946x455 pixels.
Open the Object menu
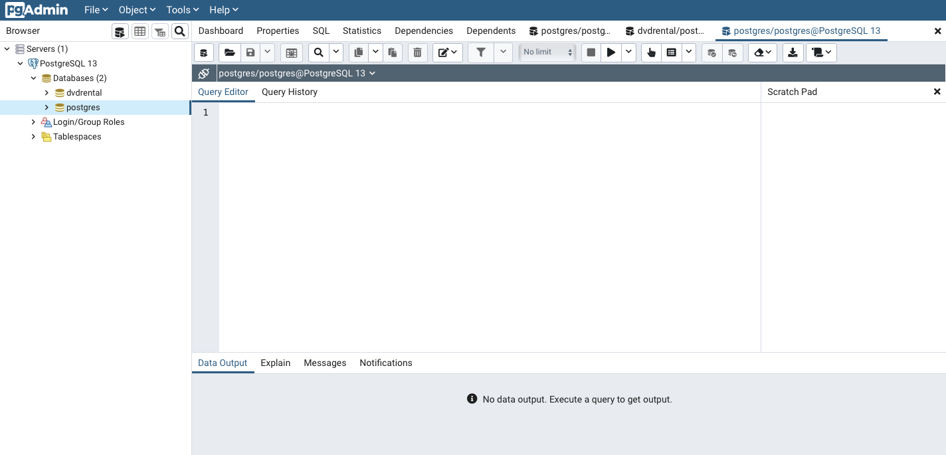[137, 10]
